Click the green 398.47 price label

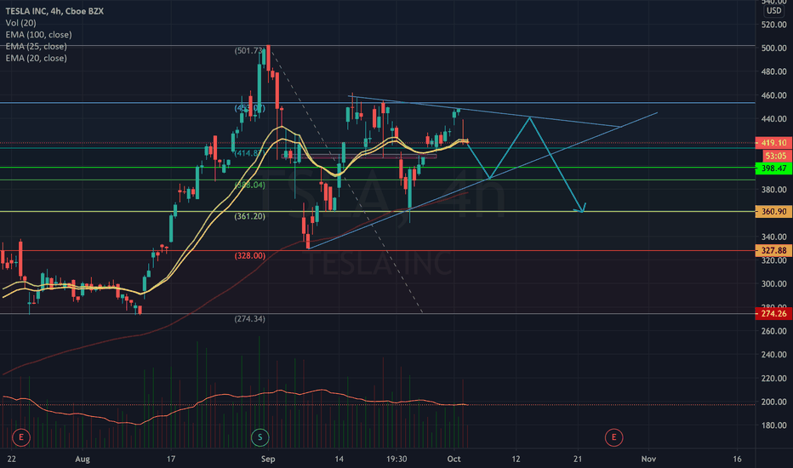(x=773, y=168)
